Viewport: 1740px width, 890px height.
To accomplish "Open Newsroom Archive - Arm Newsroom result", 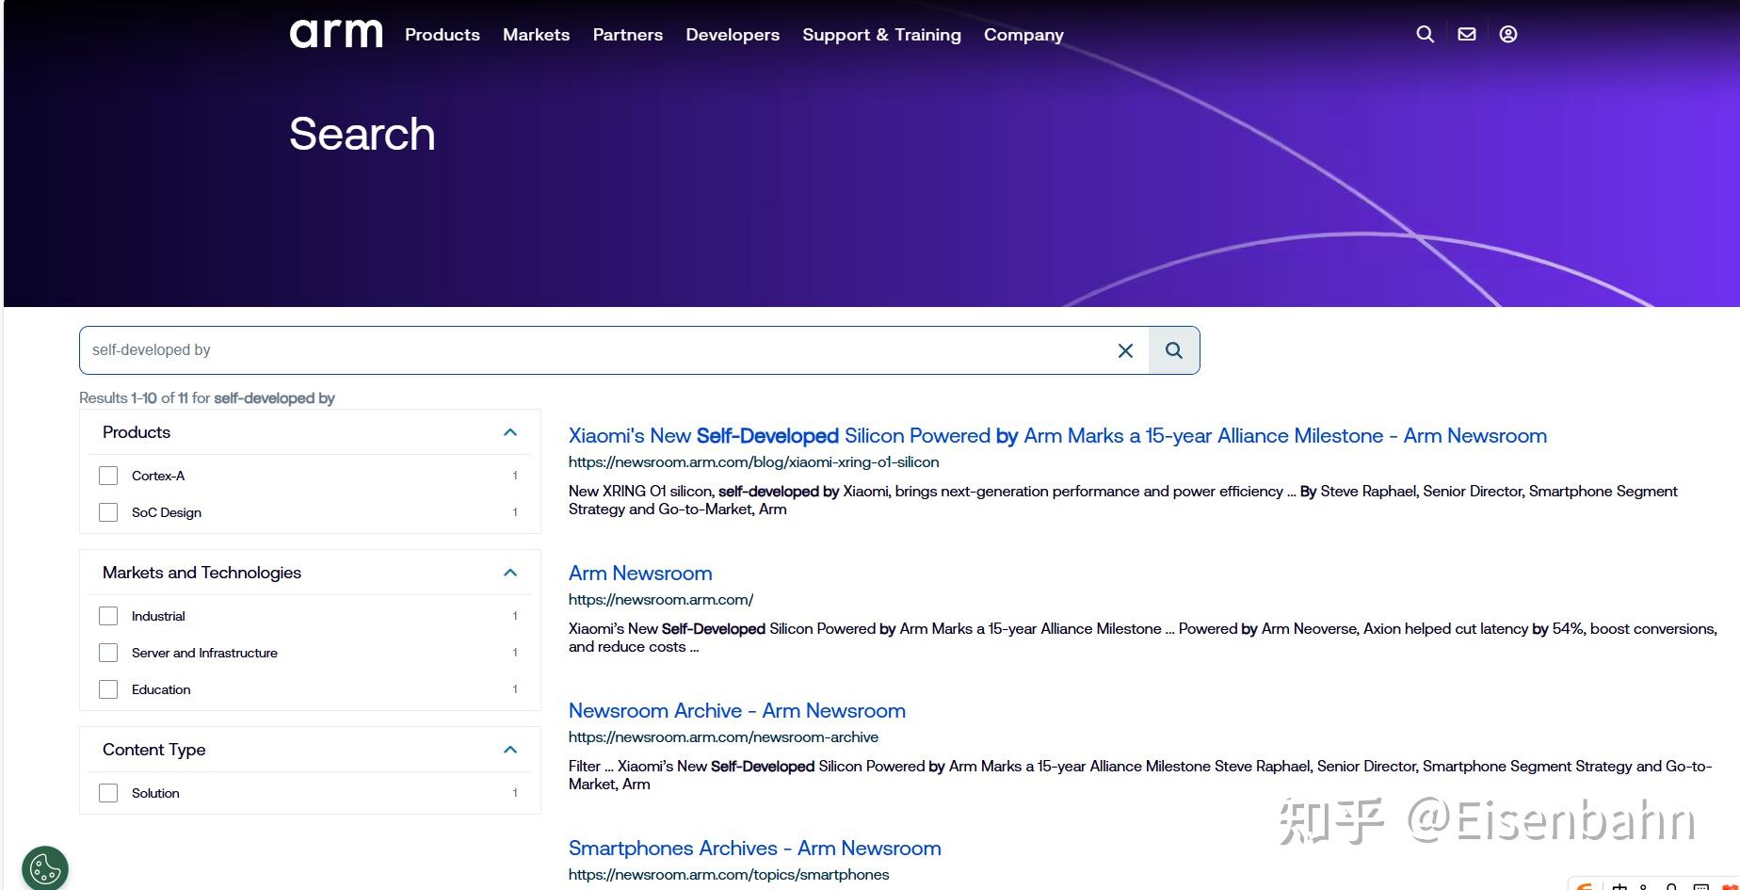I will (x=737, y=711).
